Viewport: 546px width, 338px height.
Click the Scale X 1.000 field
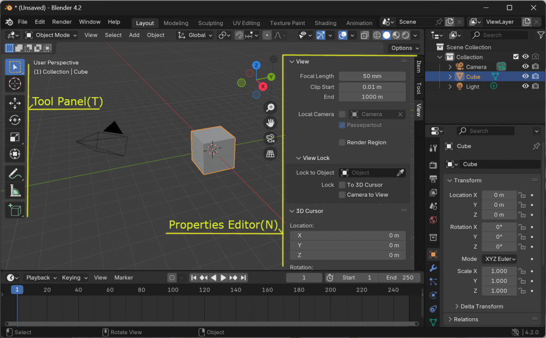pyautogui.click(x=499, y=271)
